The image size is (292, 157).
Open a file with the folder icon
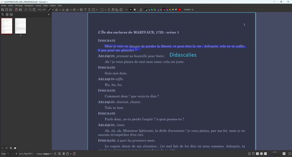point(11,10)
